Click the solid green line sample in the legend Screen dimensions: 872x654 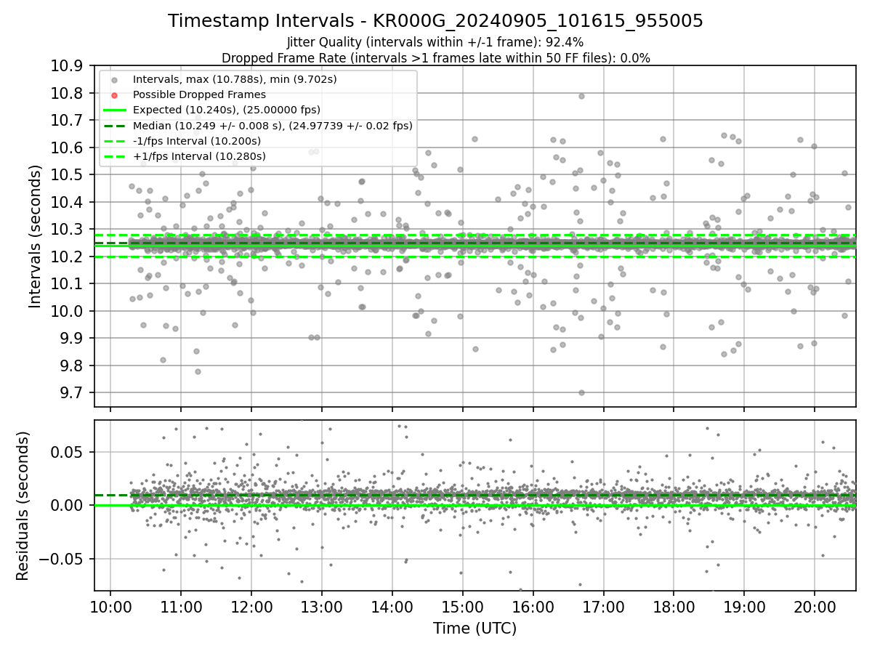[114, 110]
